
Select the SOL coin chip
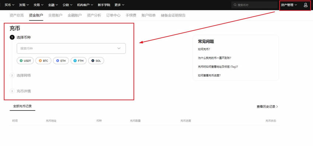click(x=96, y=61)
